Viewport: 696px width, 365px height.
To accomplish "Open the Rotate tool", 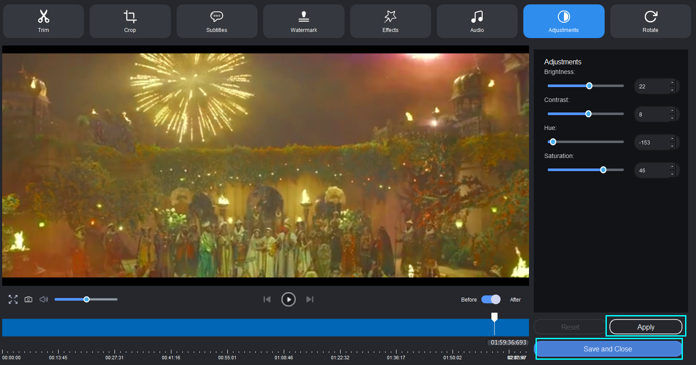I will (651, 21).
